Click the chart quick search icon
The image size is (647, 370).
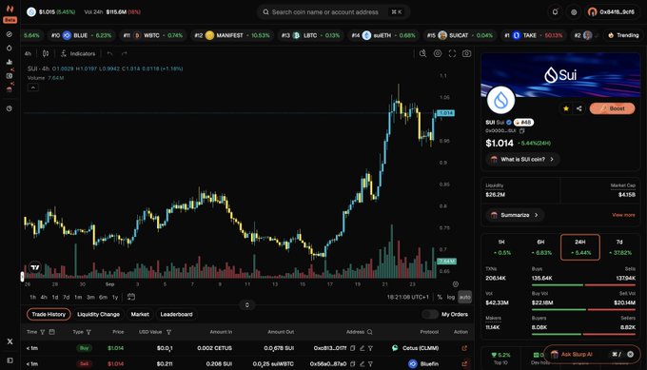[x=423, y=53]
